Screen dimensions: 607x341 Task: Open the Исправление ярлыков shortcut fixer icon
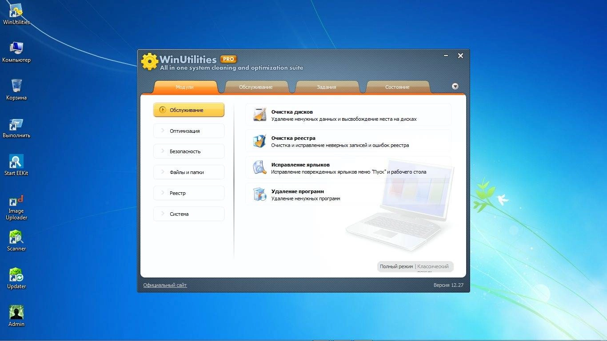(x=260, y=168)
